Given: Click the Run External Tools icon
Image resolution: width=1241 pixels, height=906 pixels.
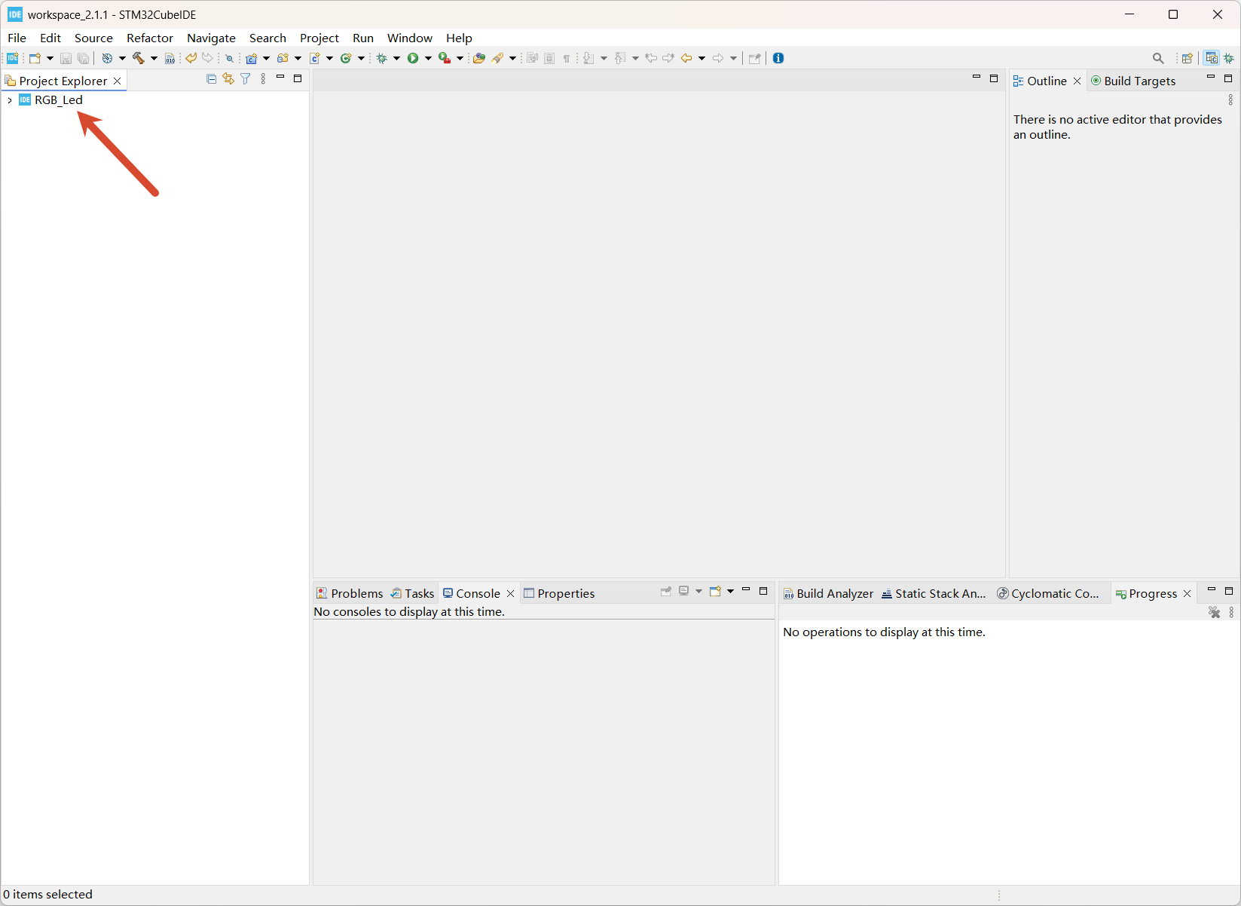Looking at the screenshot, I should [445, 58].
